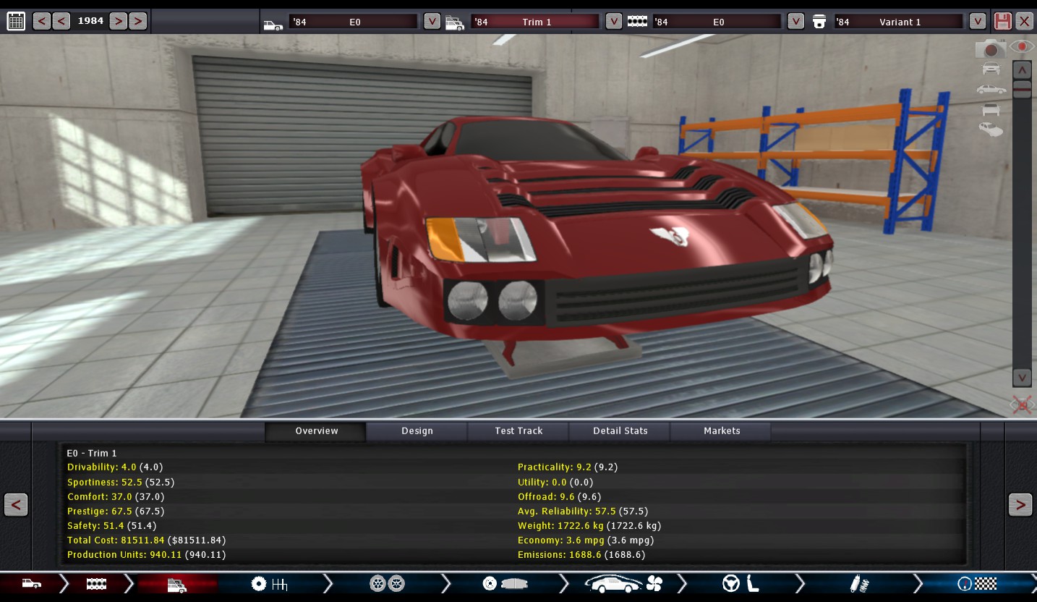Image resolution: width=1037 pixels, height=602 pixels.
Task: Open the Detail Stats tab
Action: pos(620,431)
